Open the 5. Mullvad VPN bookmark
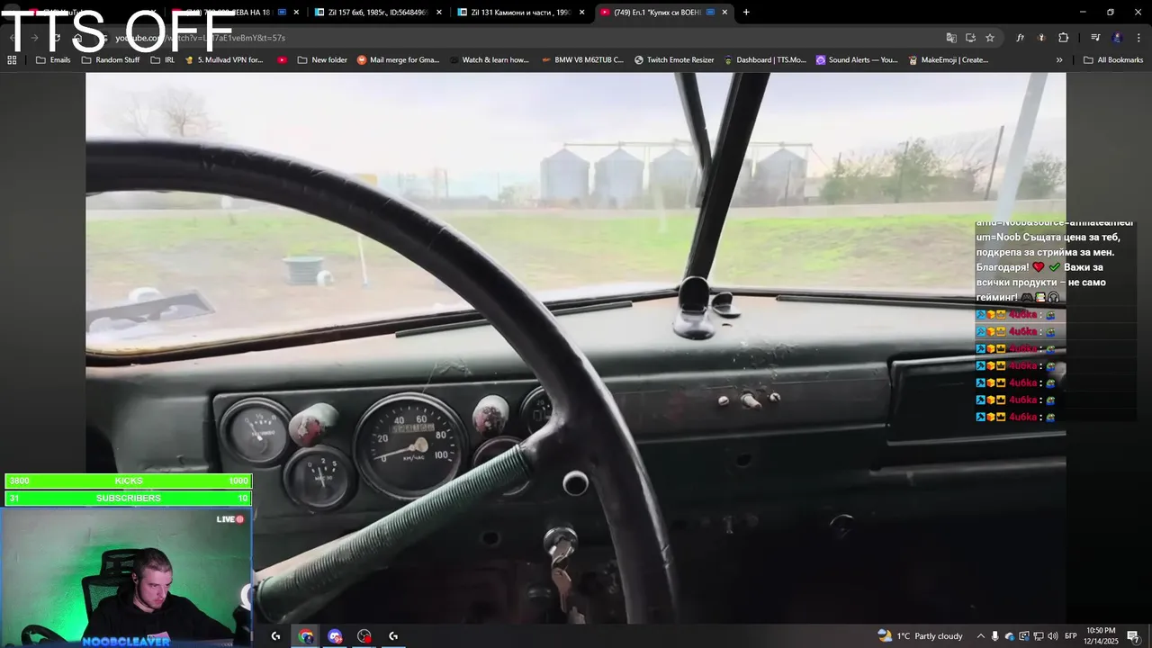 click(x=225, y=60)
